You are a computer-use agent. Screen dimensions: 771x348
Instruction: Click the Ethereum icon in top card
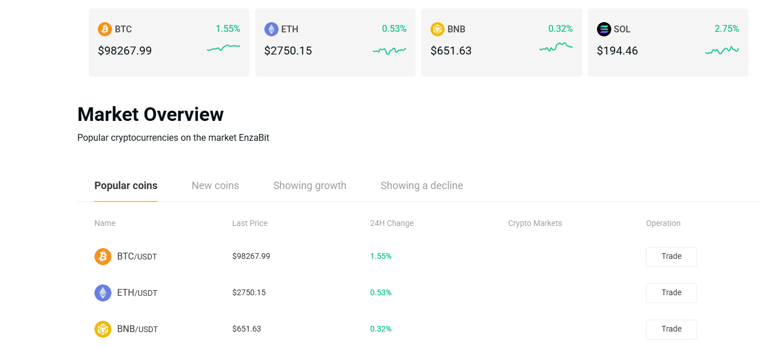[x=271, y=29]
